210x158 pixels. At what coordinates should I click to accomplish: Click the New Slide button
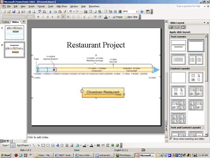click(x=131, y=17)
